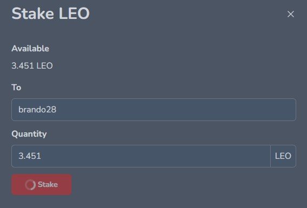Click the Stake LEO dialog title
307x208 pixels.
coord(50,14)
